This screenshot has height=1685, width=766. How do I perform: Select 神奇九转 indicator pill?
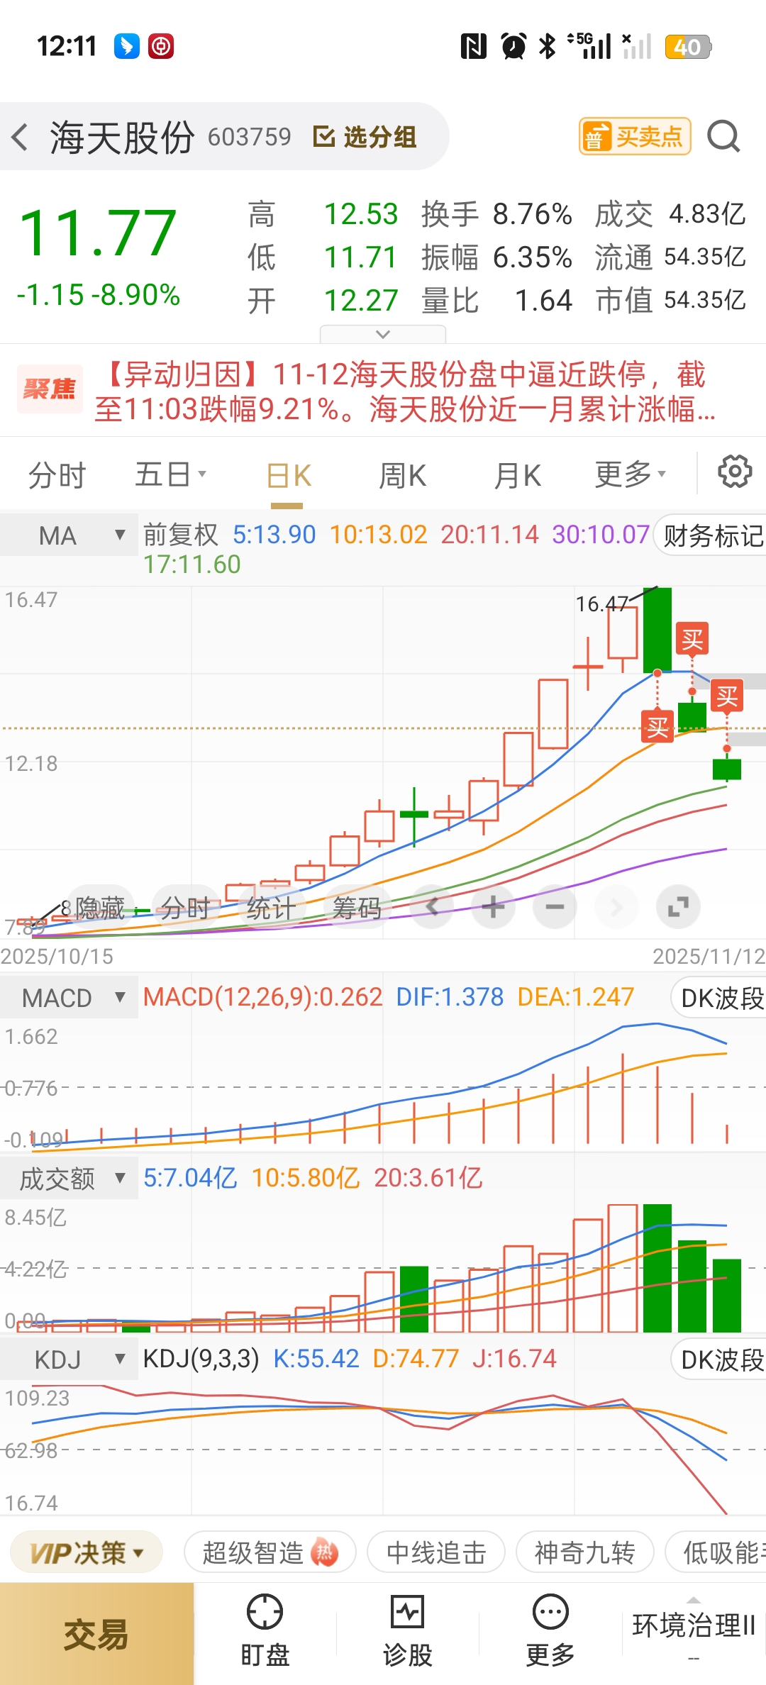click(584, 1553)
